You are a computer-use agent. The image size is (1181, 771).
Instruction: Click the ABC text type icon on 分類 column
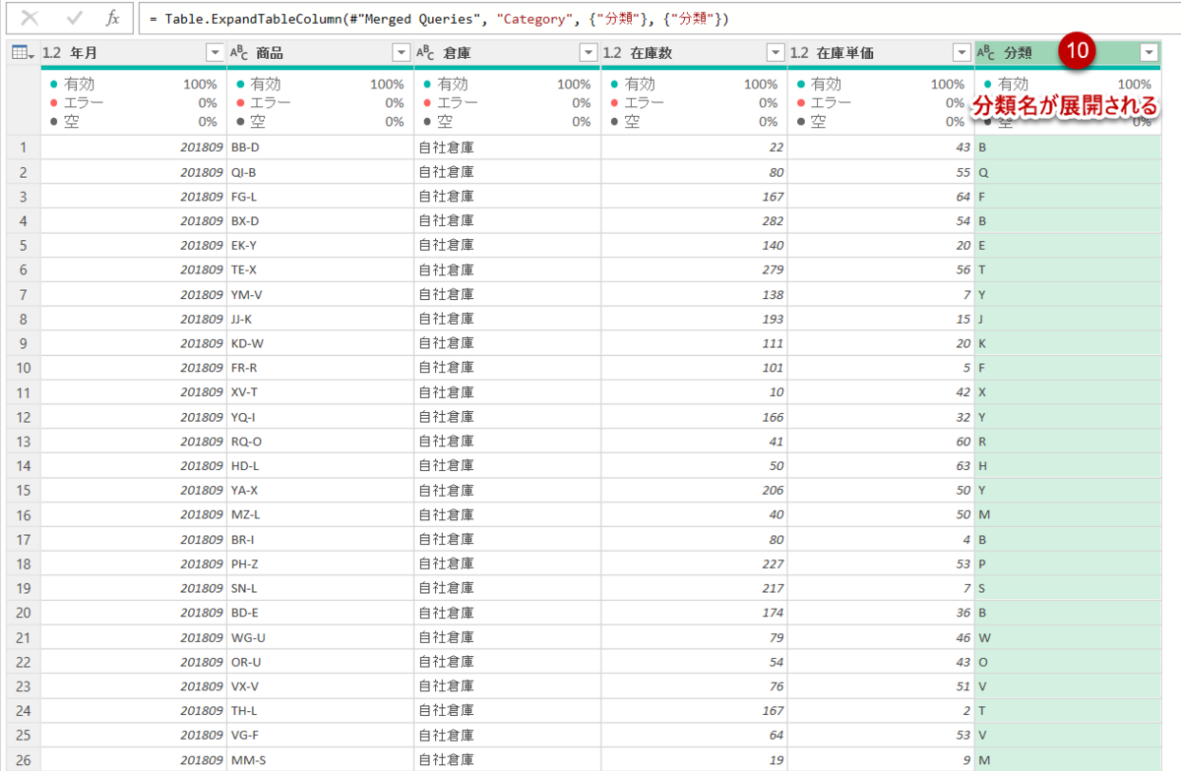click(987, 51)
